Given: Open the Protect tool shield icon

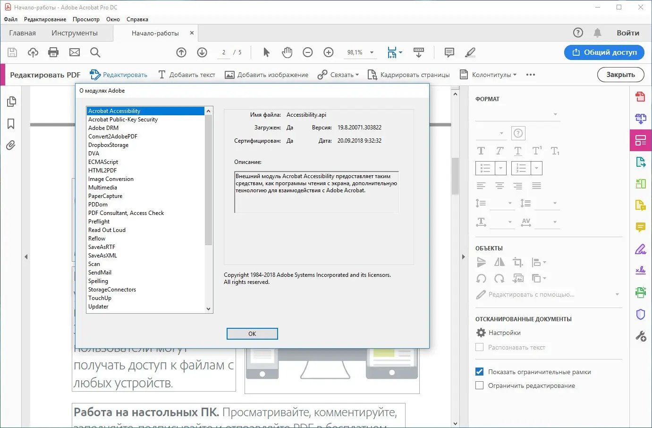Looking at the screenshot, I should click(641, 314).
